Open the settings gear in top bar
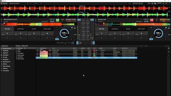This screenshot has height=96, width=171. pos(166,3)
